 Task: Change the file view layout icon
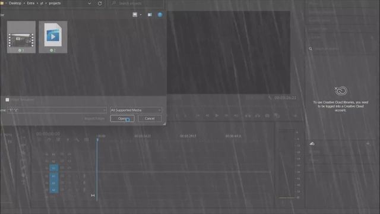[135, 15]
